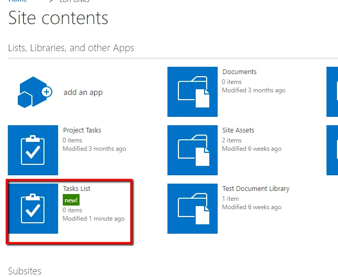Open the Test Document Library tile icon
The width and height of the screenshot is (338, 277).
193,209
